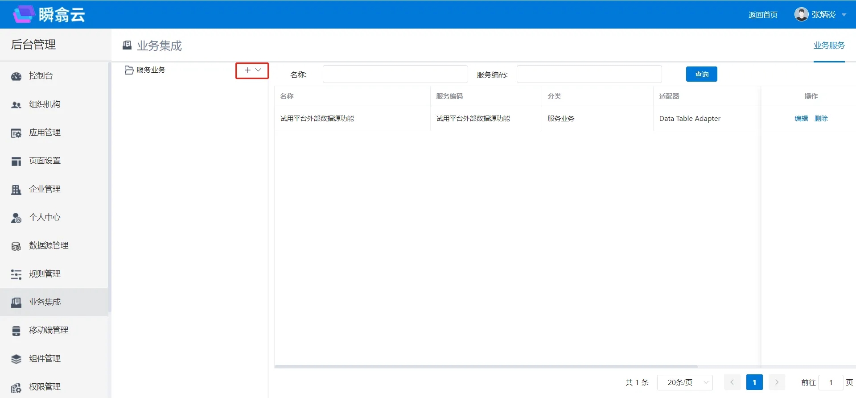The height and width of the screenshot is (398, 856).
Task: Click the 页面设置 layout icon
Action: (16, 161)
